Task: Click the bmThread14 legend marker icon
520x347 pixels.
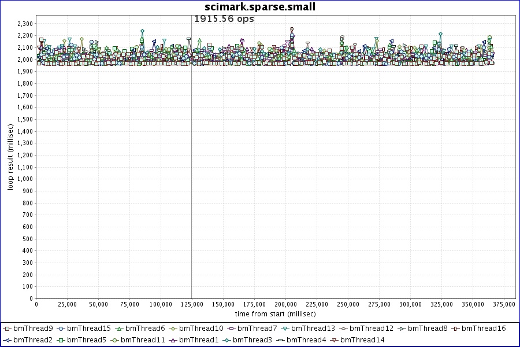Action: tap(335, 340)
